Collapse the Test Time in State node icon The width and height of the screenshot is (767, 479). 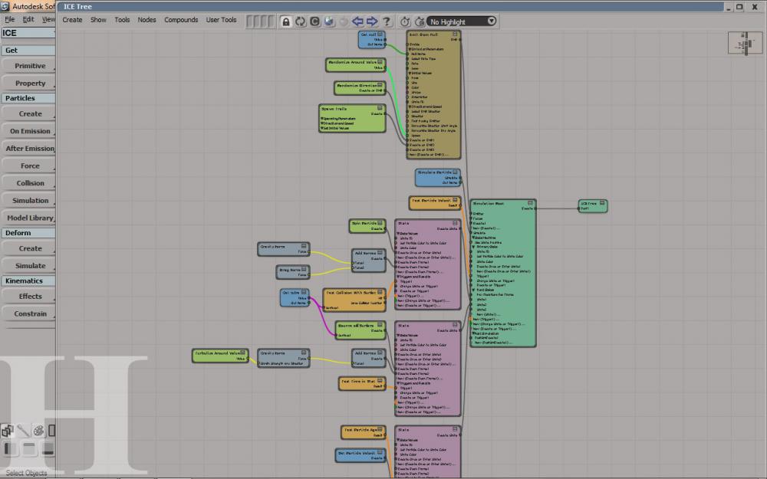click(380, 381)
